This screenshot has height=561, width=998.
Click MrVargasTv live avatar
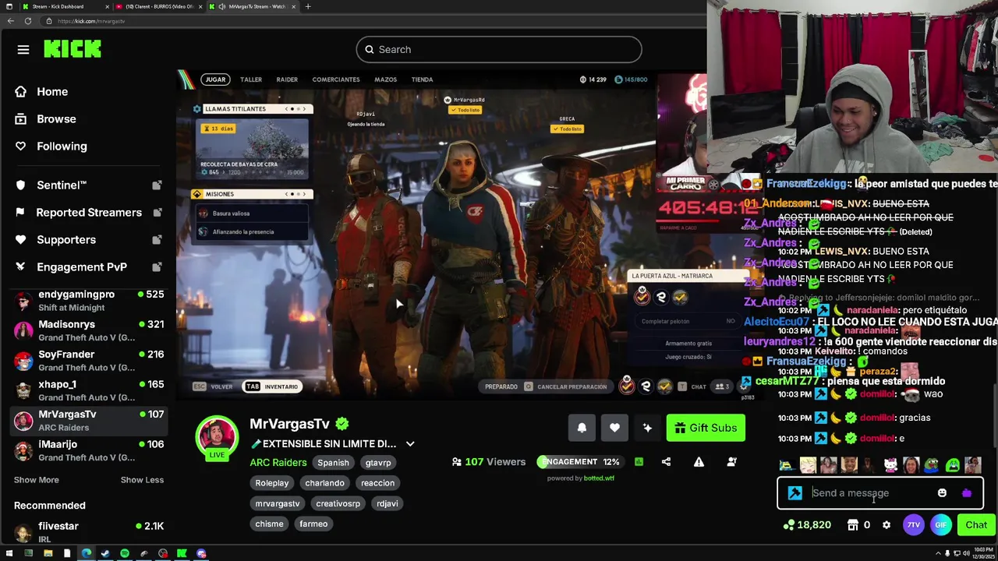click(x=217, y=439)
